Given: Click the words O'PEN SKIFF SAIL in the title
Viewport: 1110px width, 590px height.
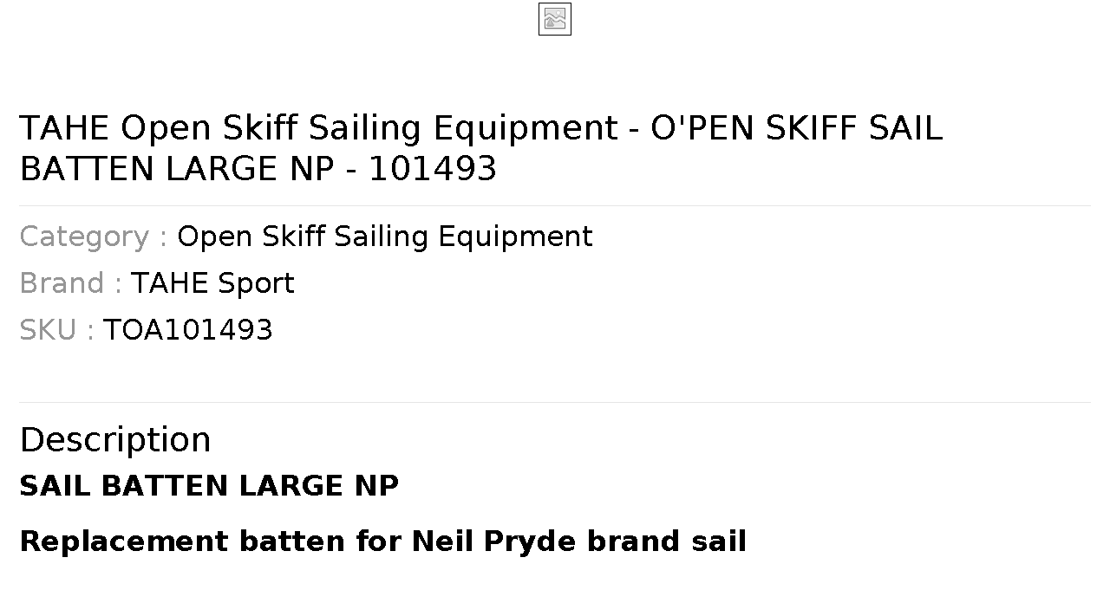Looking at the screenshot, I should [797, 128].
